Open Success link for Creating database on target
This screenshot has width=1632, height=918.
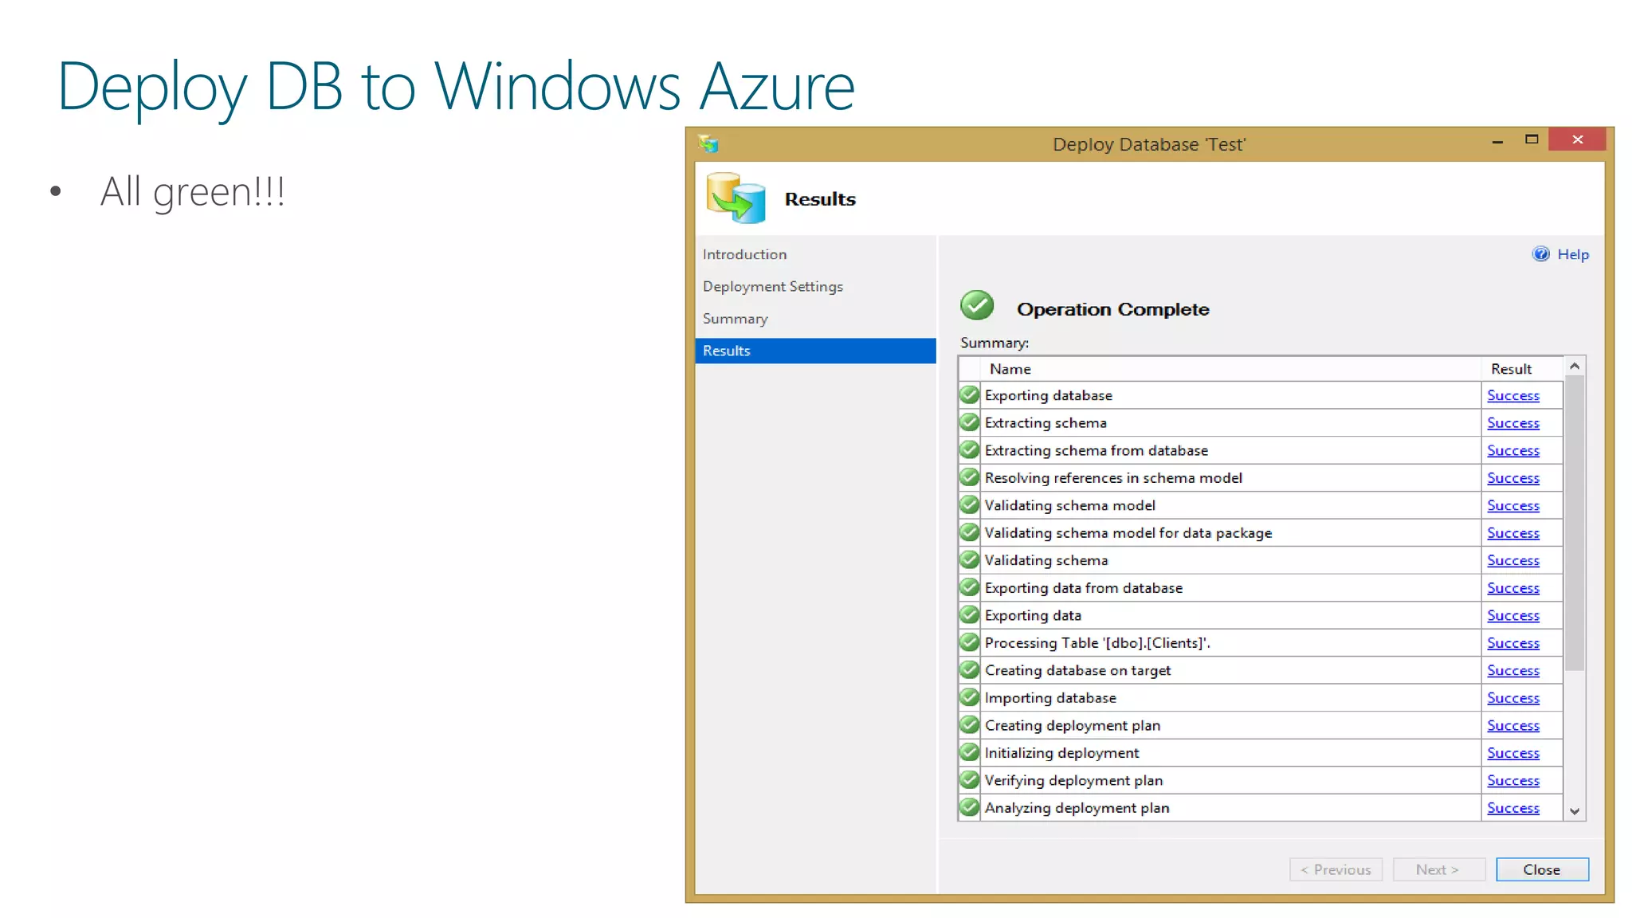tap(1512, 670)
